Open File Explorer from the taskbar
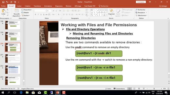This screenshot has width=170, height=95. tap(27, 93)
